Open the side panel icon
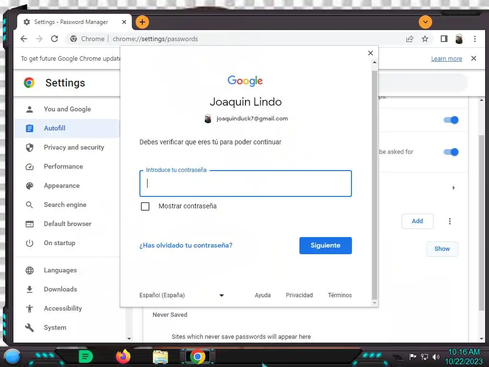Image resolution: width=489 pixels, height=367 pixels. (444, 39)
